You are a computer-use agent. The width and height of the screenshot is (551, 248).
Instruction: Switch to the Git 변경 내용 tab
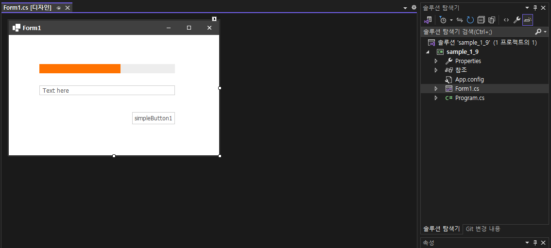click(x=483, y=229)
